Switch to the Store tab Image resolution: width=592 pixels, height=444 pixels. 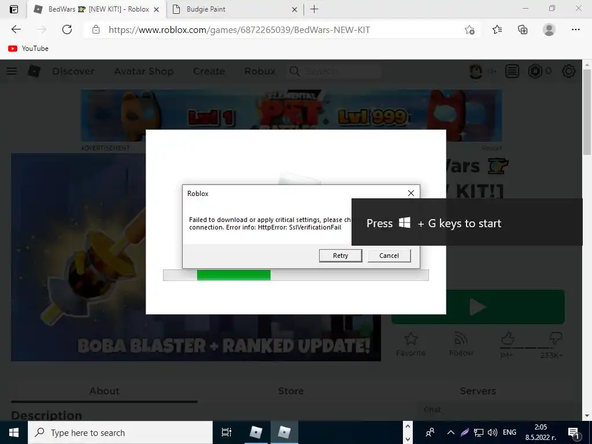(291, 391)
